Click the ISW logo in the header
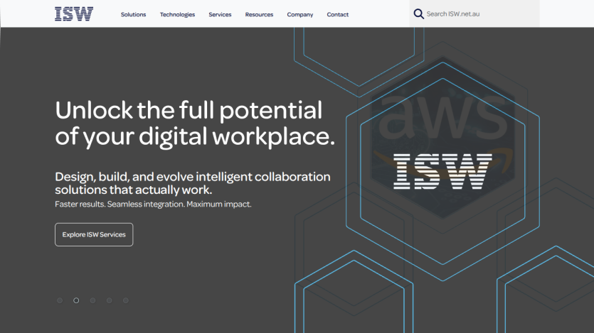The height and width of the screenshot is (333, 594). pyautogui.click(x=74, y=14)
